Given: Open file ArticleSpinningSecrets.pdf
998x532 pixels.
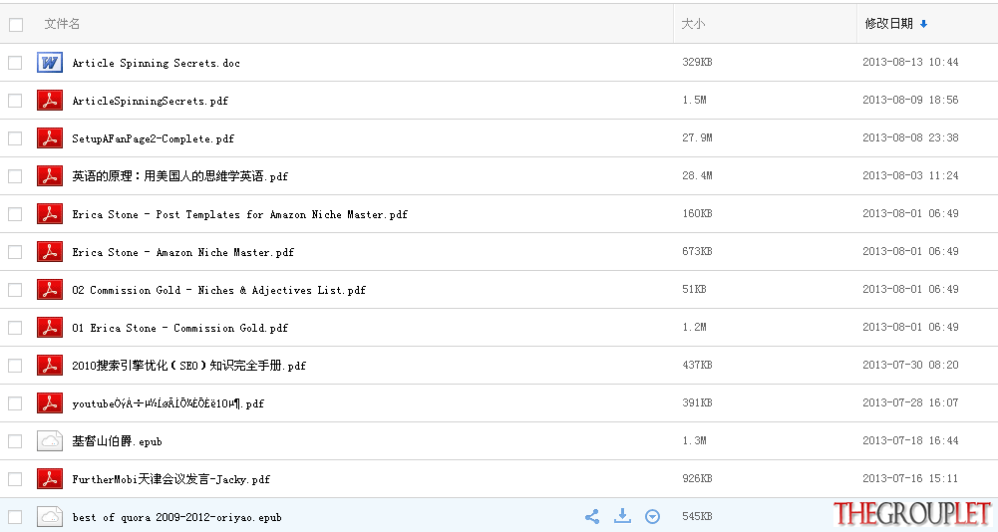Looking at the screenshot, I should pos(151,101).
